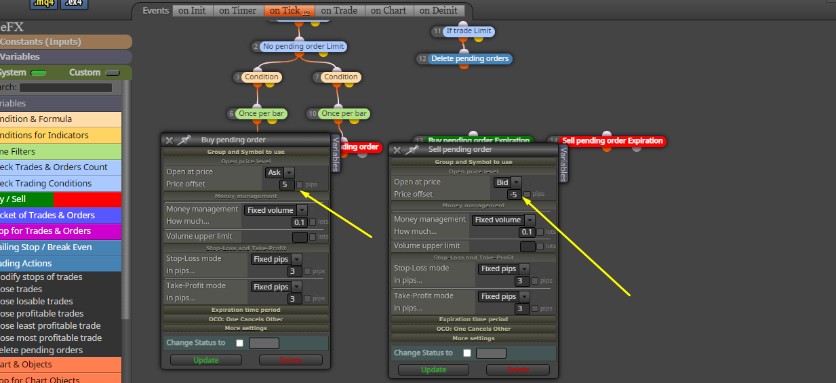Image resolution: width=836 pixels, height=383 pixels.
Task: Open 'Conditions for Indicators' sidebar category
Action: click(60, 136)
